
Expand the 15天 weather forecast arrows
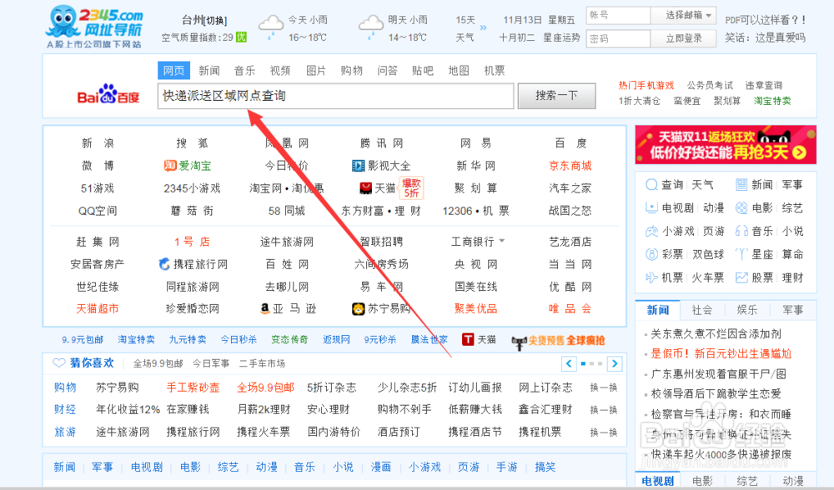click(483, 27)
